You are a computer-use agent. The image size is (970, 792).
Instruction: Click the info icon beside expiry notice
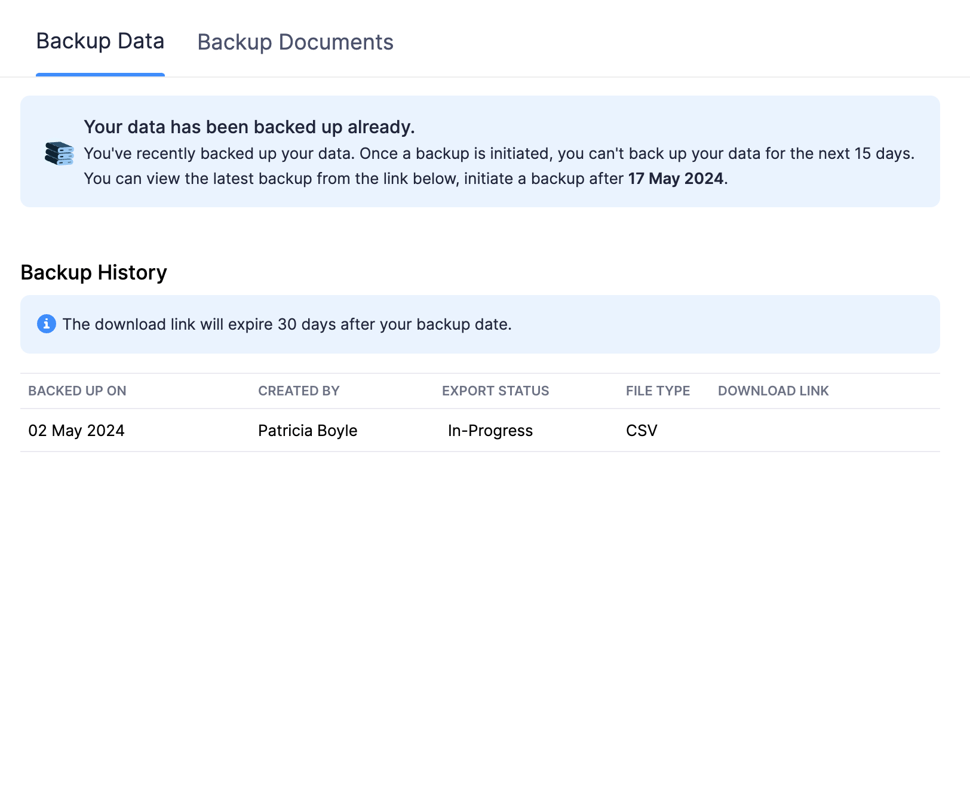(x=47, y=324)
